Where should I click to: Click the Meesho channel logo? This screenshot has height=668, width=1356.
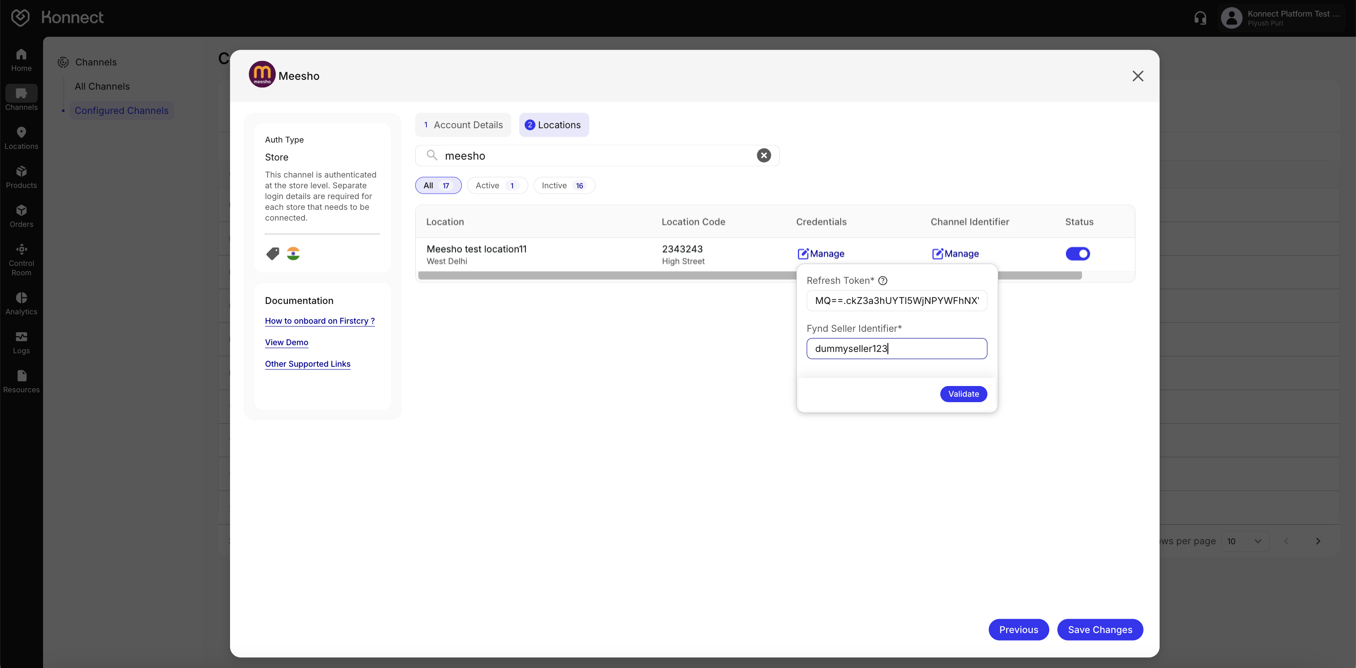(261, 74)
